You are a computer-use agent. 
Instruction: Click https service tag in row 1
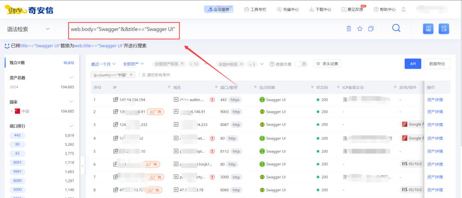coord(235,100)
